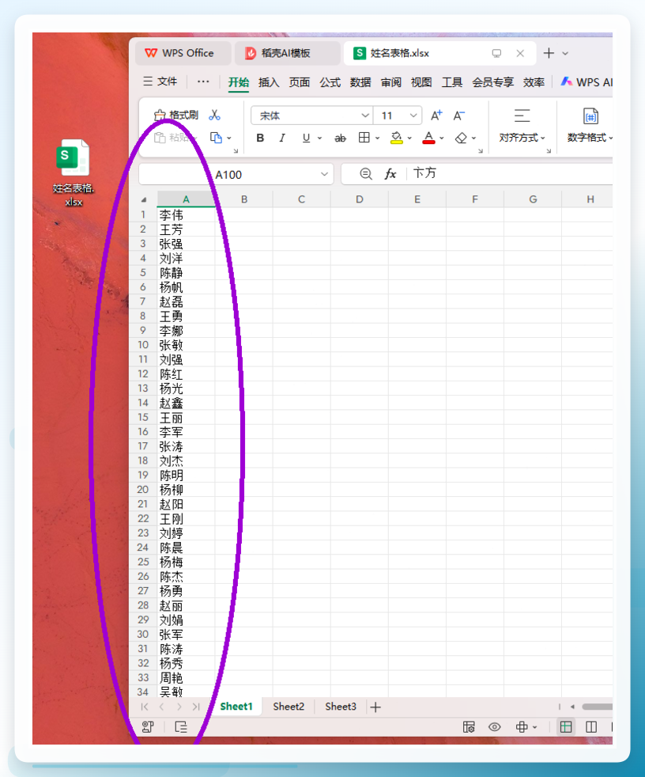
Task: Switch to the 数据 Data tab
Action: pos(360,82)
